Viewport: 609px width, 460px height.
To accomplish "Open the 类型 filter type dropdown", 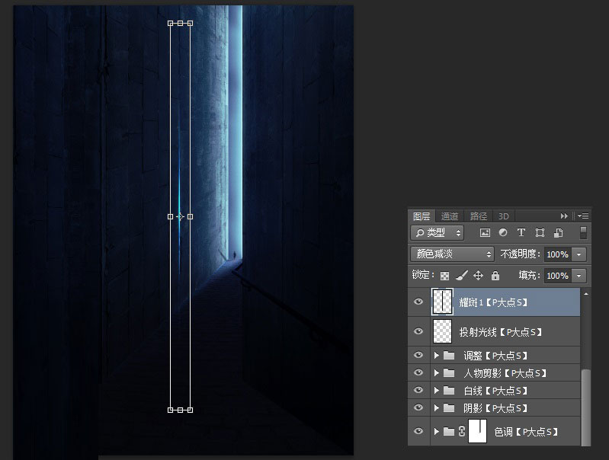I will click(x=437, y=233).
